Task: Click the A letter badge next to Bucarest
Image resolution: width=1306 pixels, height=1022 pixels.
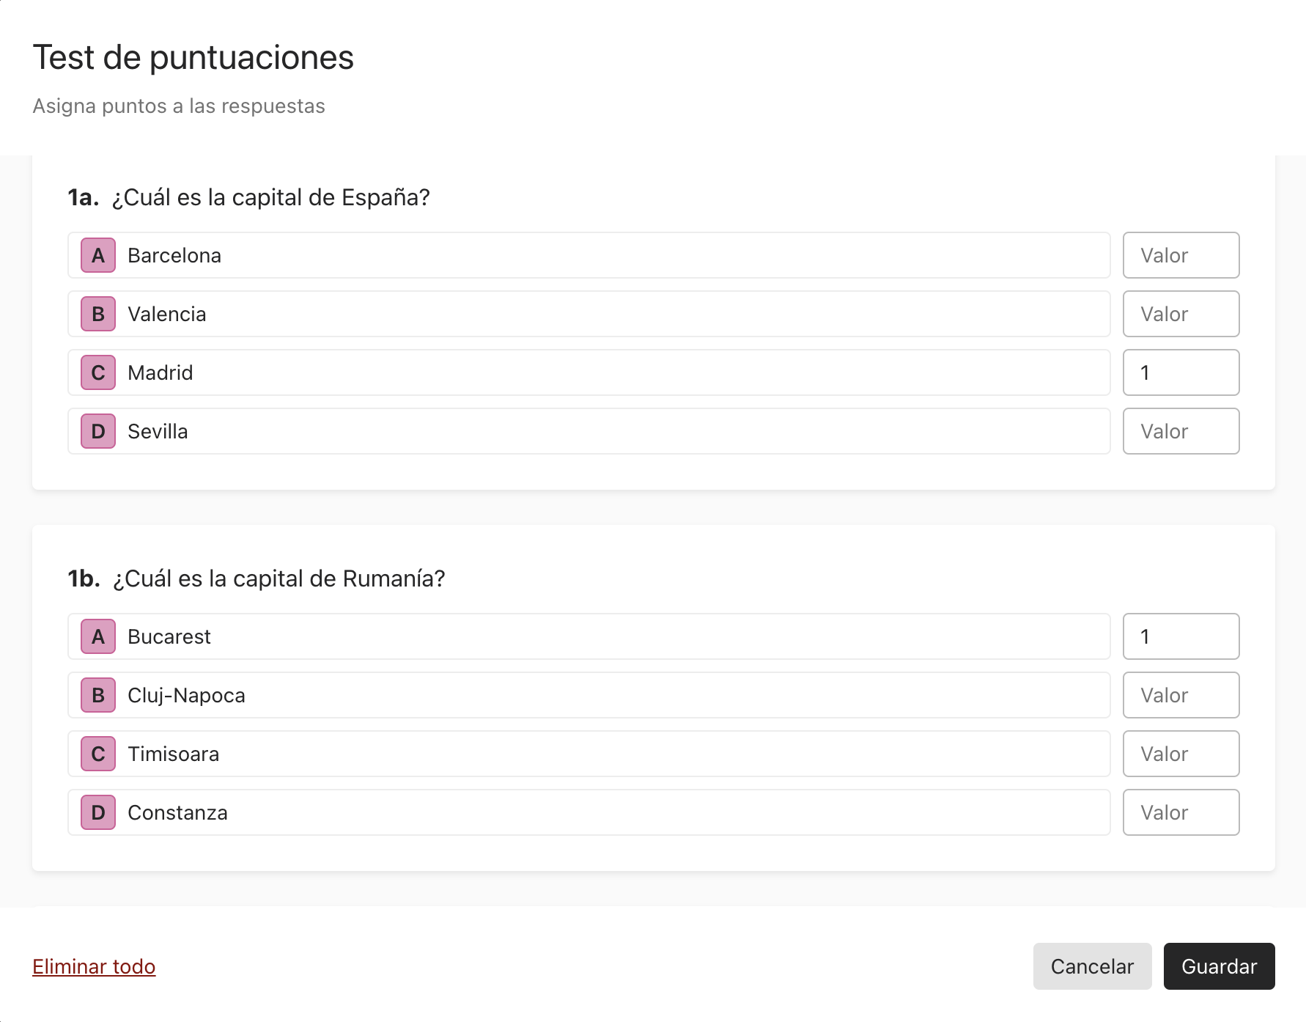Action: pyautogui.click(x=98, y=636)
